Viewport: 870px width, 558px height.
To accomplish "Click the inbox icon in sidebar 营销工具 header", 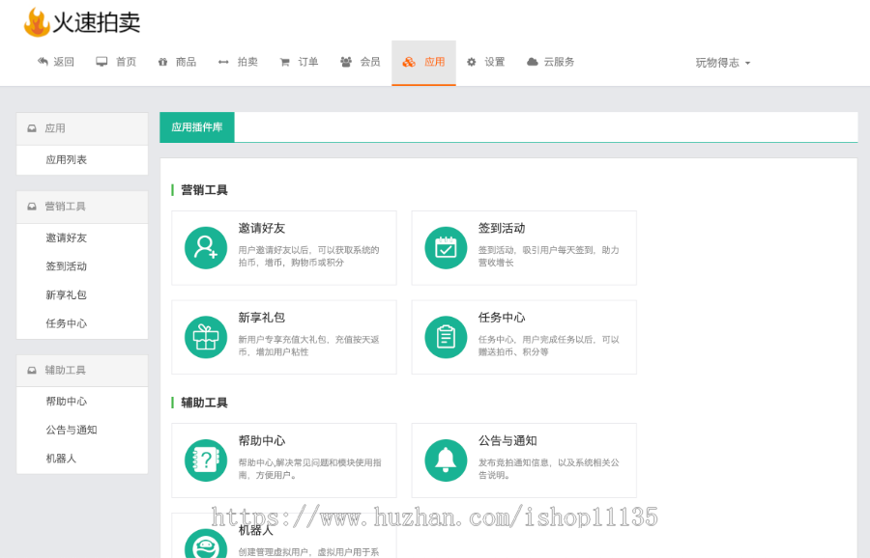I will coord(32,207).
